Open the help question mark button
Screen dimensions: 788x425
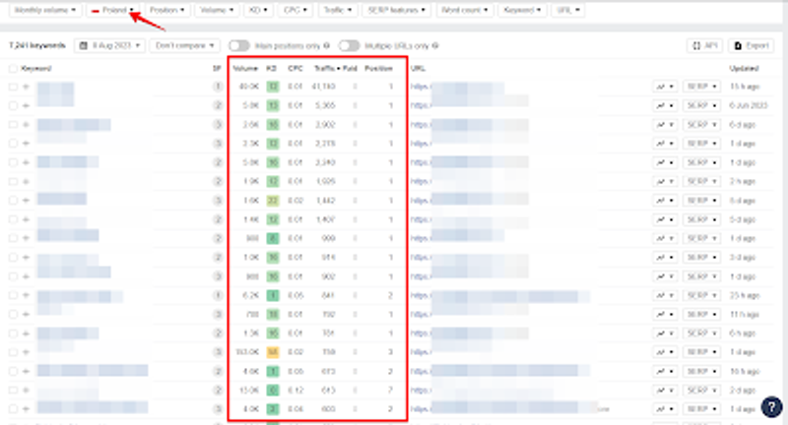pos(772,406)
